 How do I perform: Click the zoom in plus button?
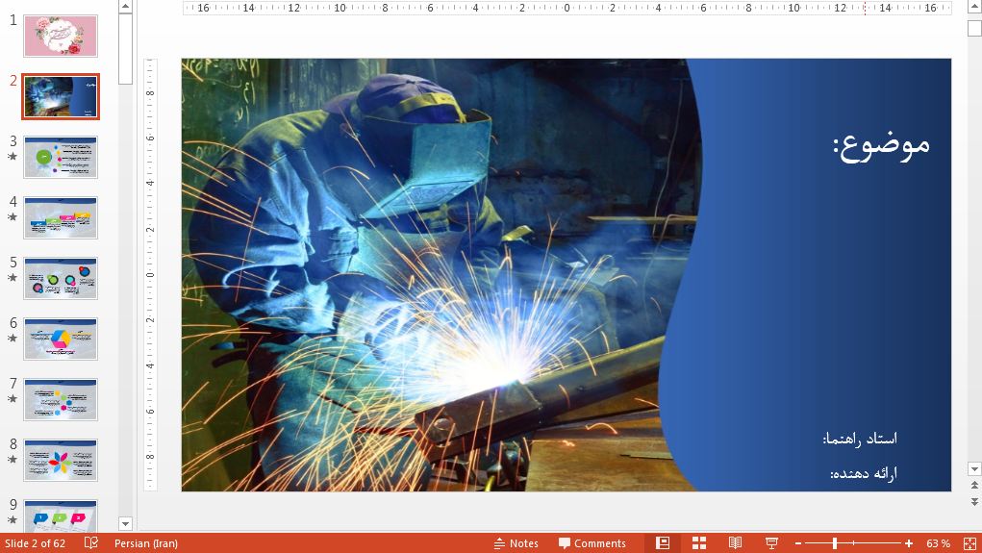tap(909, 543)
